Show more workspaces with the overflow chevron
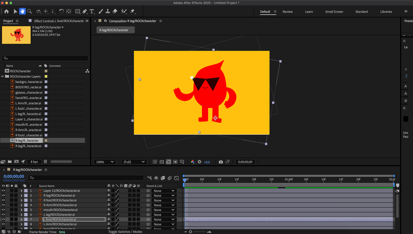 pyautogui.click(x=406, y=11)
